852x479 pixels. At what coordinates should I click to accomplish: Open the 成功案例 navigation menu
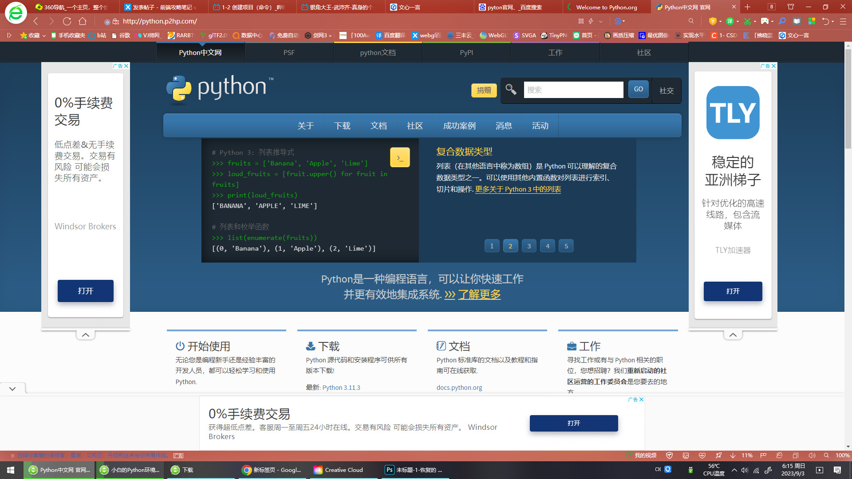[x=459, y=126]
